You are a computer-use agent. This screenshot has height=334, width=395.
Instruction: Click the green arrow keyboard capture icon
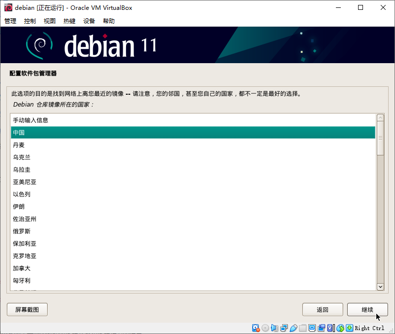click(349, 328)
